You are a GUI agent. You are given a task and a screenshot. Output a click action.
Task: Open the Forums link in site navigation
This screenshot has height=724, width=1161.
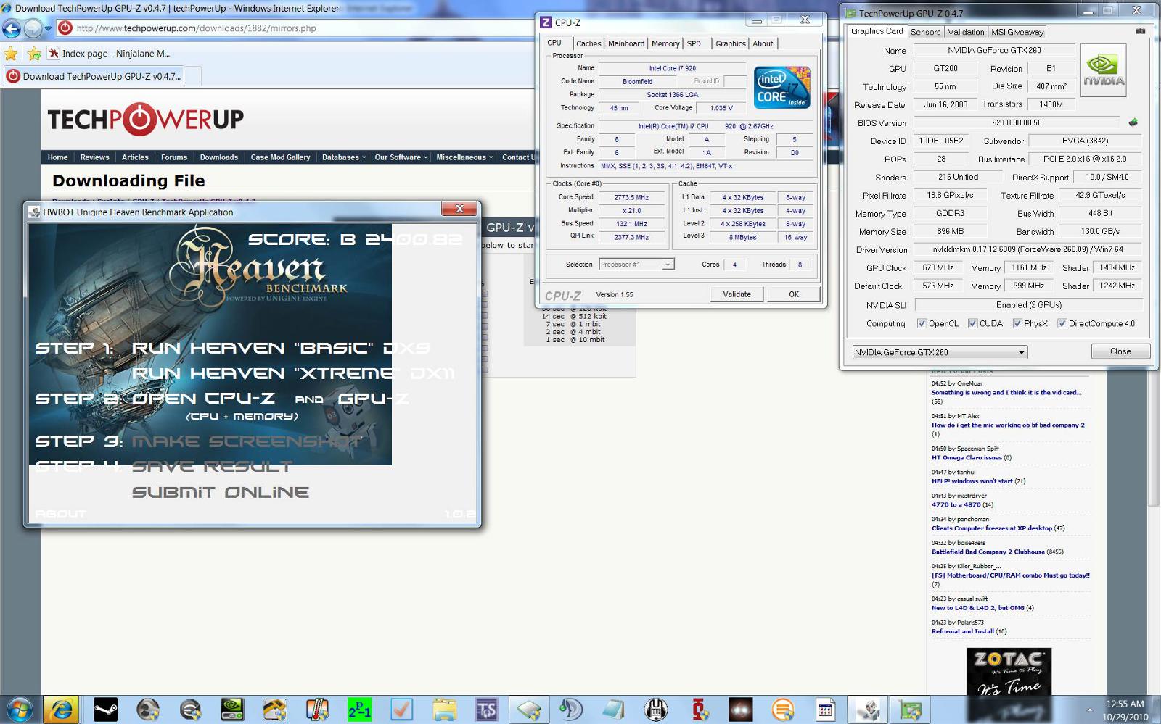click(x=174, y=157)
